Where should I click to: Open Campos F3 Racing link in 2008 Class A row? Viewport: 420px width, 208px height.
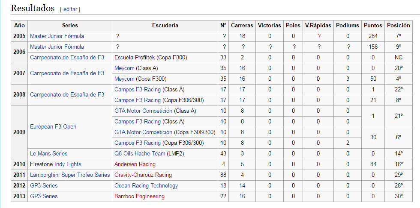(138, 89)
